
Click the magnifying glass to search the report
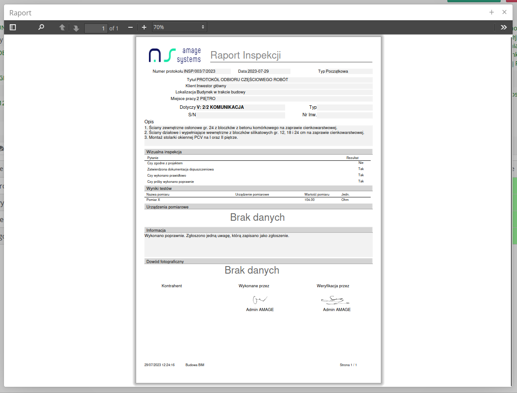(41, 27)
